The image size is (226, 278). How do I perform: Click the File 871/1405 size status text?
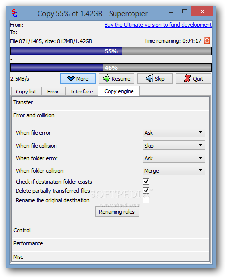pyautogui.click(x=51, y=41)
